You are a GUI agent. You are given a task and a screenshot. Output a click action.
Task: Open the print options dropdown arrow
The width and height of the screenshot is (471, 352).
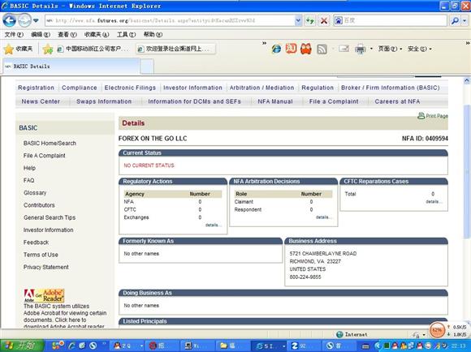[371, 49]
